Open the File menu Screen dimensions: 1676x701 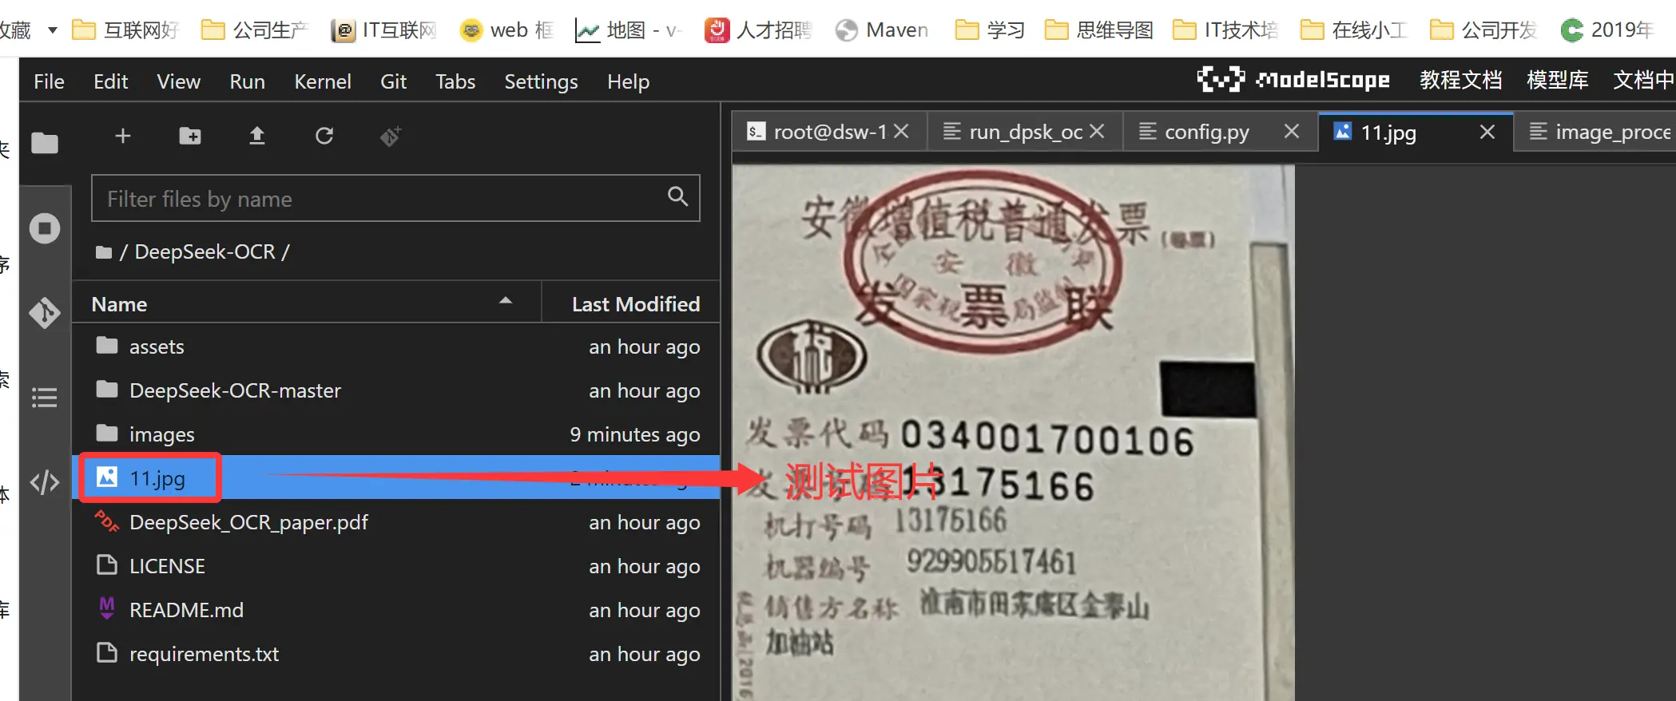tap(49, 81)
